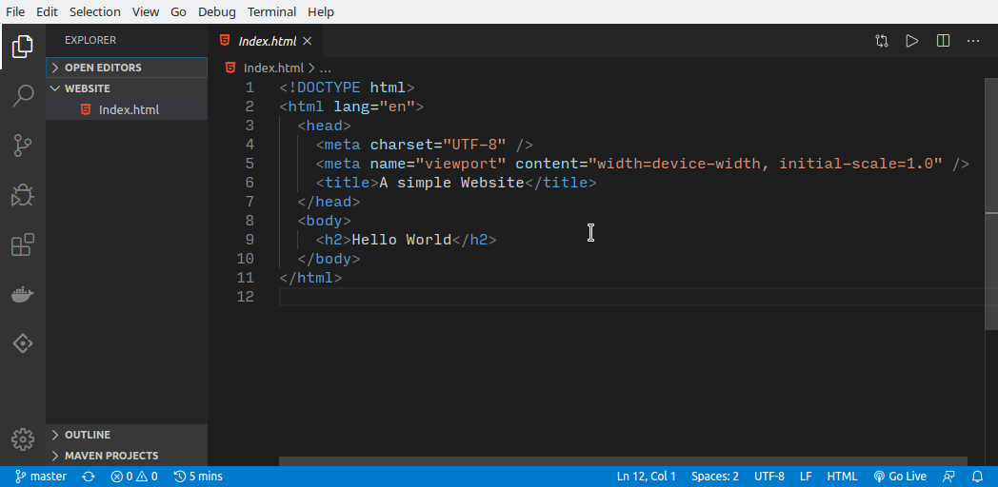Screen dimensions: 998x487
Task: Open the Run and Debug view
Action: coord(23,195)
